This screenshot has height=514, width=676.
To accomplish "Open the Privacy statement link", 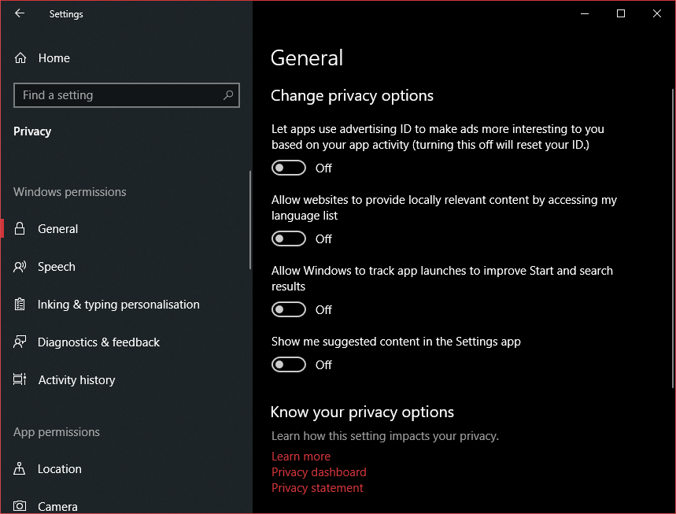I will click(x=317, y=488).
